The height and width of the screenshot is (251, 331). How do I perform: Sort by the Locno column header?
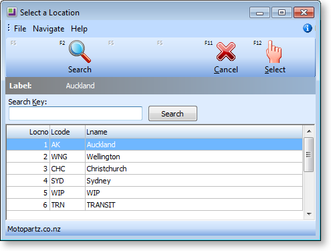coord(28,132)
